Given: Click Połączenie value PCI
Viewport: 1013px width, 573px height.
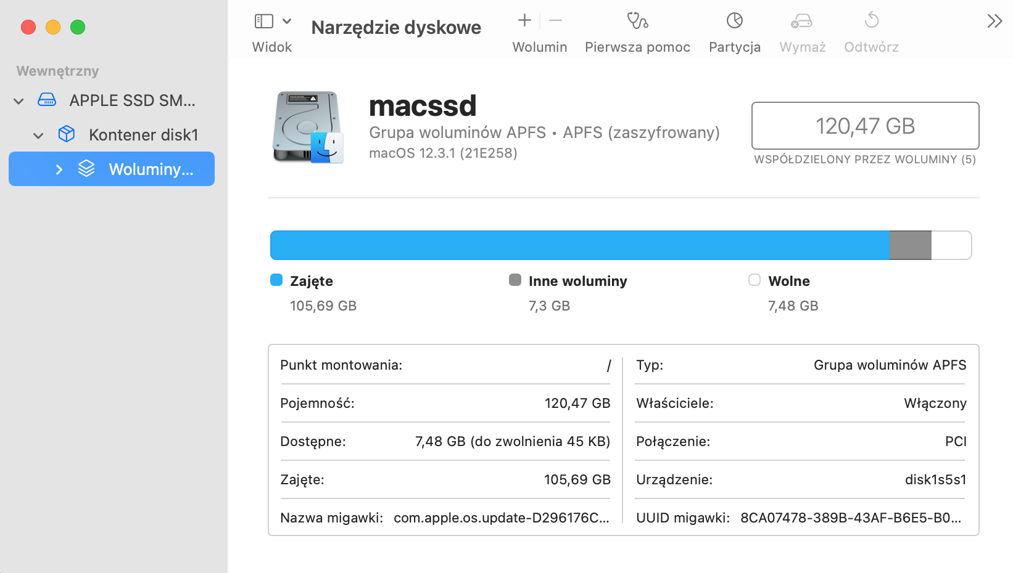Looking at the screenshot, I should pyautogui.click(x=956, y=442).
